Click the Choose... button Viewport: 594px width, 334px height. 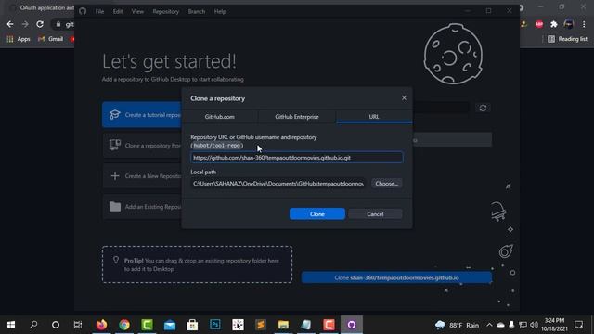click(x=386, y=184)
